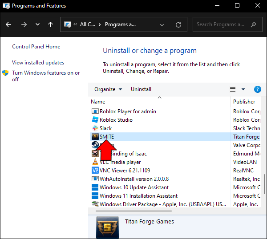
Task: Click All C... breadcrumb in address bar
Action: 88,24
